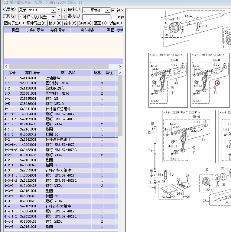
Task: Click the 零件编号 header in upper table
Action: pyautogui.click(x=58, y=30)
